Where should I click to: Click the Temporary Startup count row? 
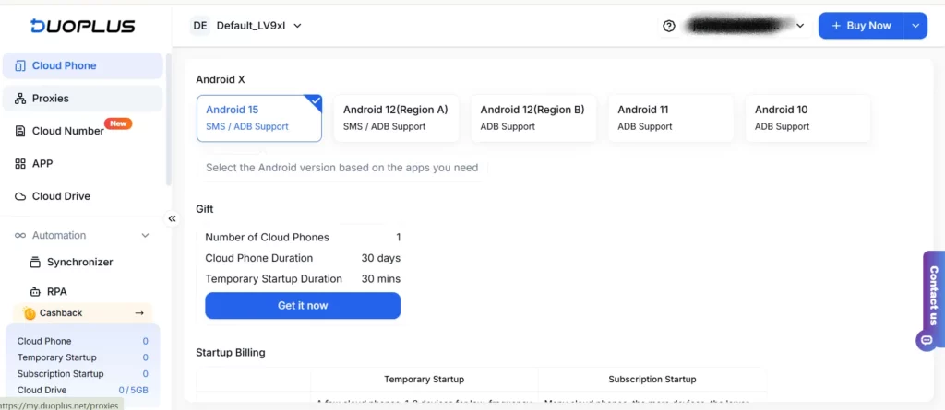pyautogui.click(x=82, y=357)
